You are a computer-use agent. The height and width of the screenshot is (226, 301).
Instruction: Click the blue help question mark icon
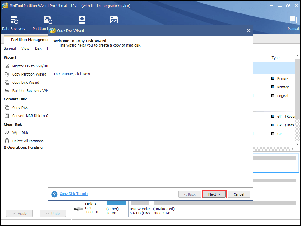click(54, 194)
